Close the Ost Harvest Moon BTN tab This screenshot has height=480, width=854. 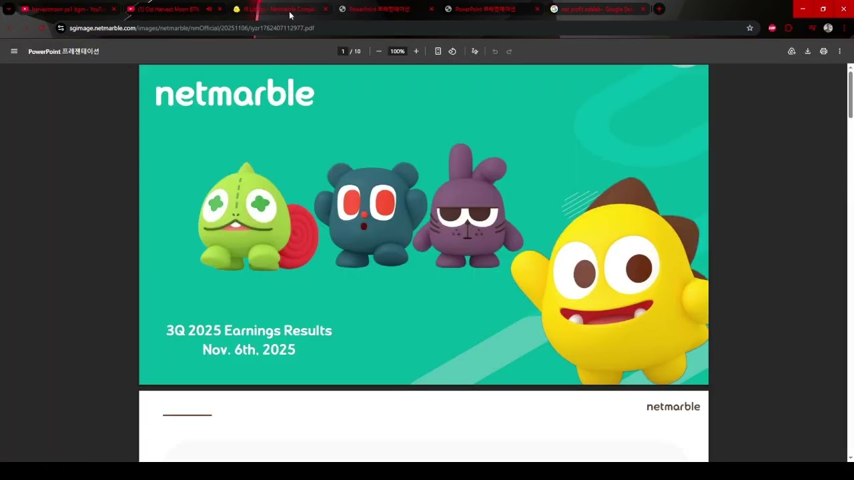220,9
